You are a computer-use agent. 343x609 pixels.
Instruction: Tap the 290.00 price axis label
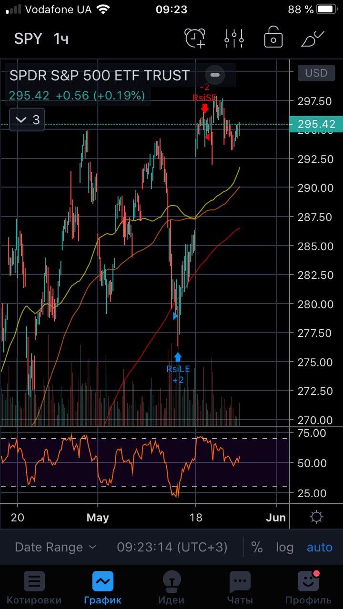[315, 188]
